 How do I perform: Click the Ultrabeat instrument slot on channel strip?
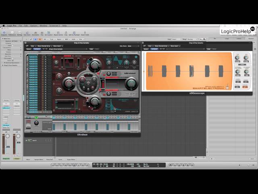click(6, 125)
